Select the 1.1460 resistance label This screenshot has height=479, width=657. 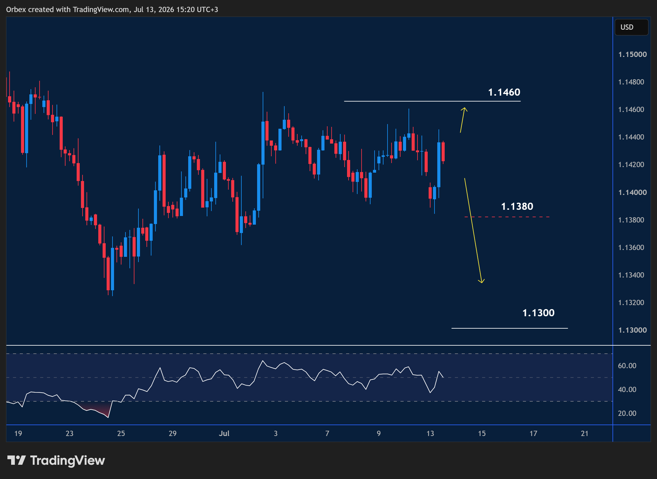[504, 92]
